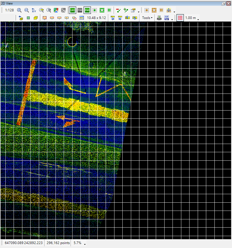
Task: Click the yellow 3D box icon
Action: (x=36, y=18)
